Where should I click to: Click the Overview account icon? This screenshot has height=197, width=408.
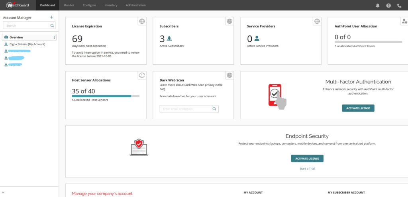(x=6, y=37)
